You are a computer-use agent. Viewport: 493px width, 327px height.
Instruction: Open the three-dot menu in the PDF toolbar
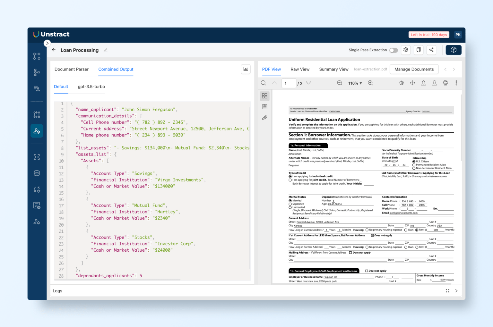coord(456,83)
